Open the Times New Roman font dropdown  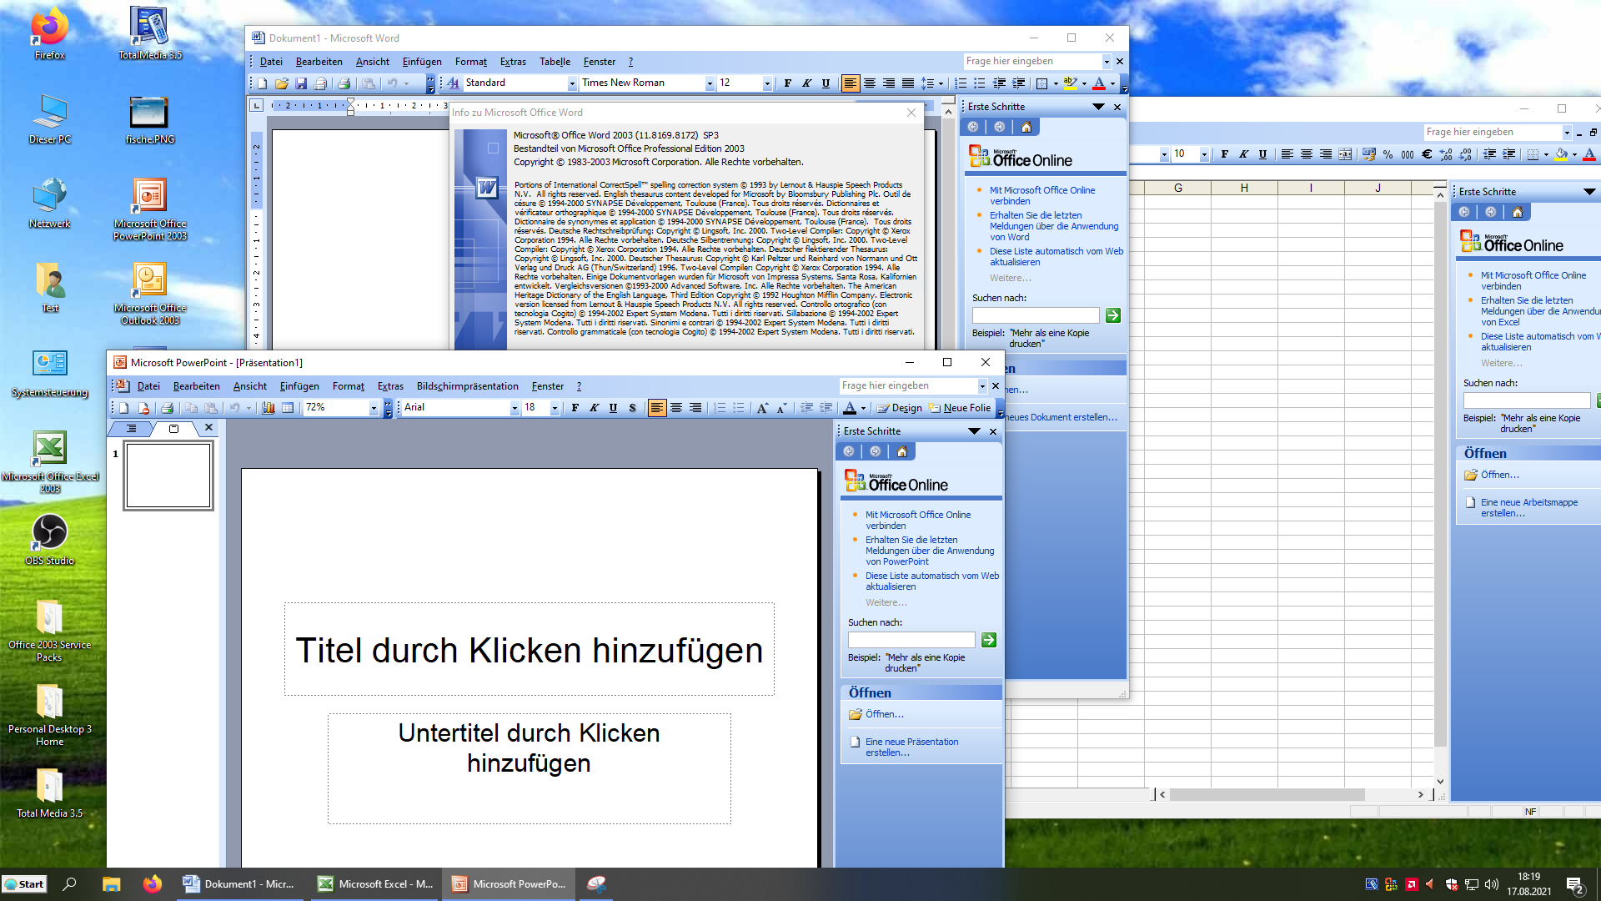click(710, 83)
